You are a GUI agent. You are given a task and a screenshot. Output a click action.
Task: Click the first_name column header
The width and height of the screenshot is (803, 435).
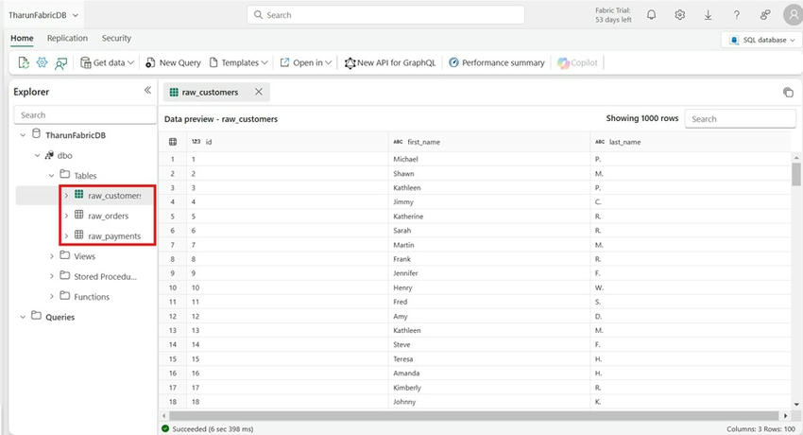[489, 142]
